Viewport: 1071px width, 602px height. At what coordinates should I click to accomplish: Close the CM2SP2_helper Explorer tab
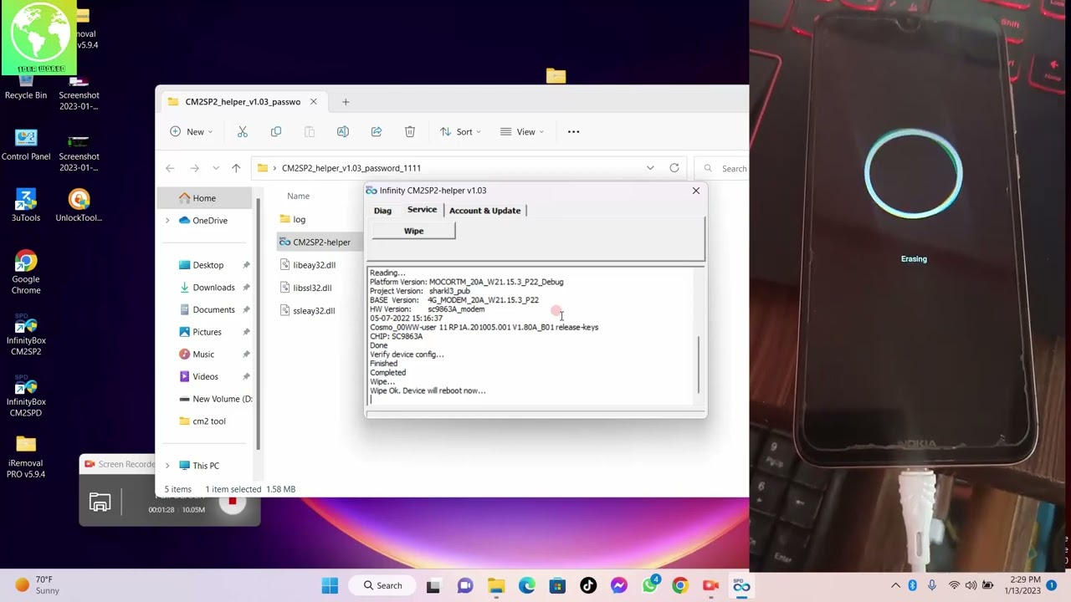[x=313, y=102]
